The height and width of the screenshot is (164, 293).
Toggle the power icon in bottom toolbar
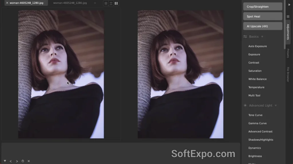(23, 161)
